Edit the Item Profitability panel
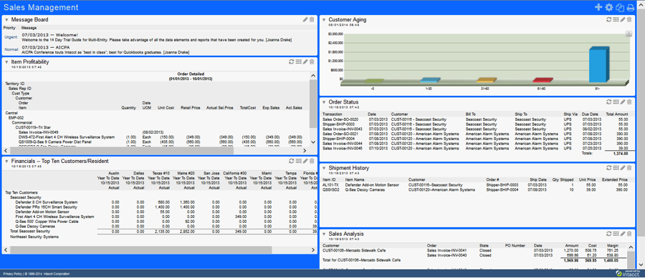The image size is (645, 278). pos(305,61)
